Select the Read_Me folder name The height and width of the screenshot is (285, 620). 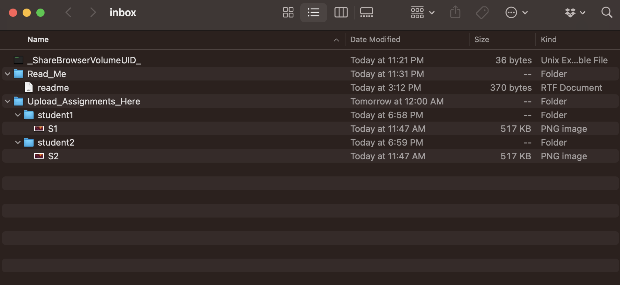[x=47, y=74]
